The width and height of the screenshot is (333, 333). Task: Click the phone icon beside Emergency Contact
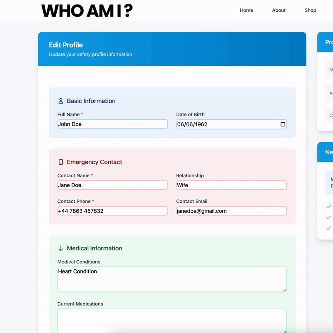[61, 162]
